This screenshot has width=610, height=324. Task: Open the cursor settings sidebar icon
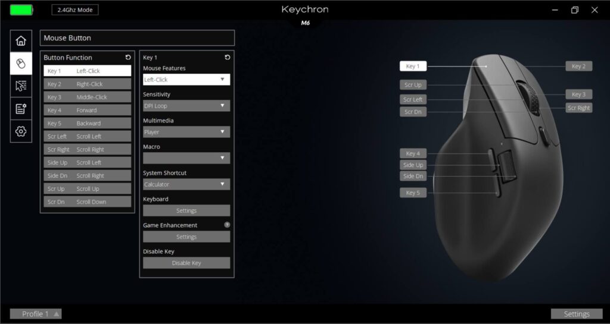pos(21,86)
